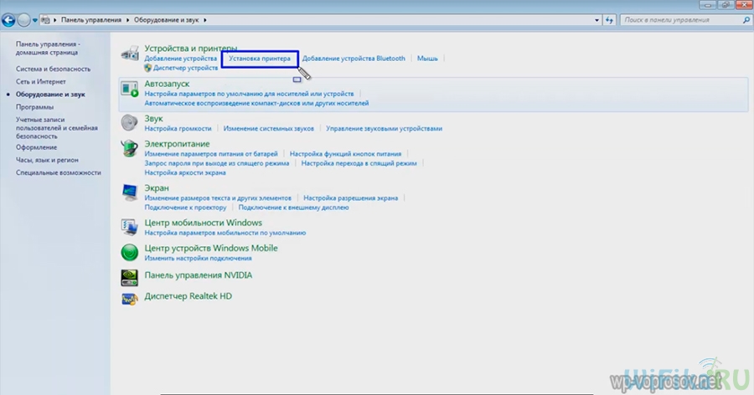Select Сеть и Интернет in the sidebar
754x395 pixels.
(x=40, y=82)
